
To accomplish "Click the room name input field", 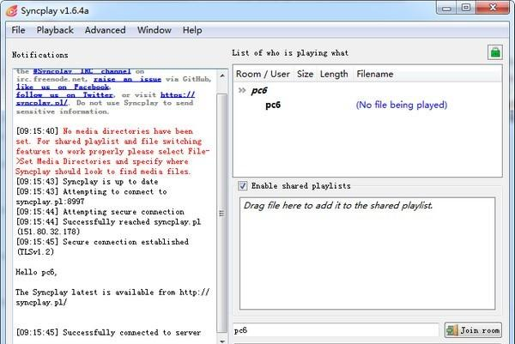I will [335, 330].
